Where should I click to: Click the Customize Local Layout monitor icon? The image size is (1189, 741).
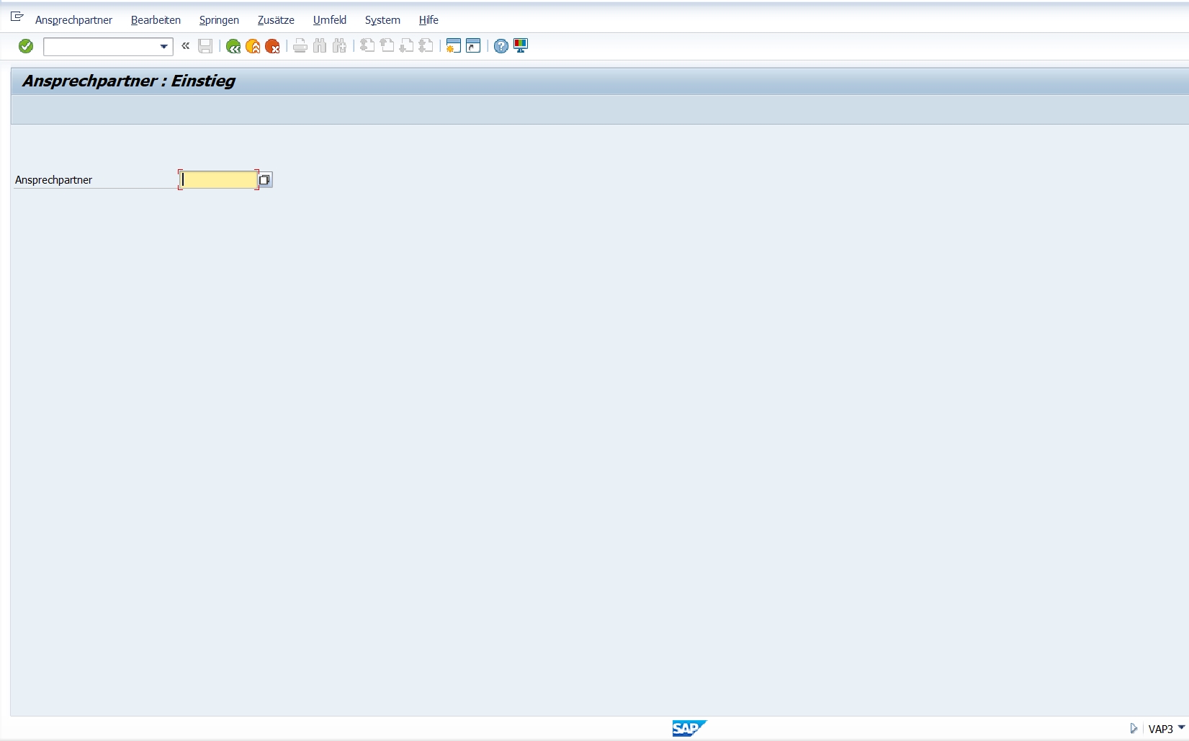coord(521,46)
